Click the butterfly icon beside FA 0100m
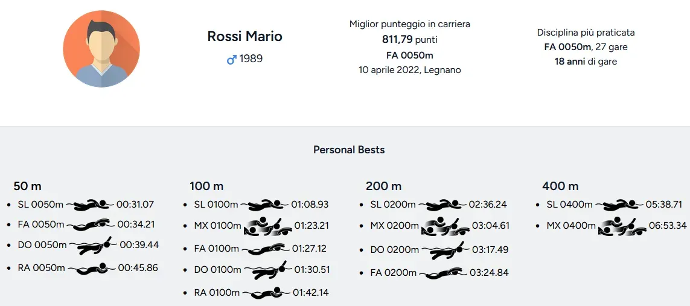Image resolution: width=690 pixels, height=306 pixels. point(266,249)
